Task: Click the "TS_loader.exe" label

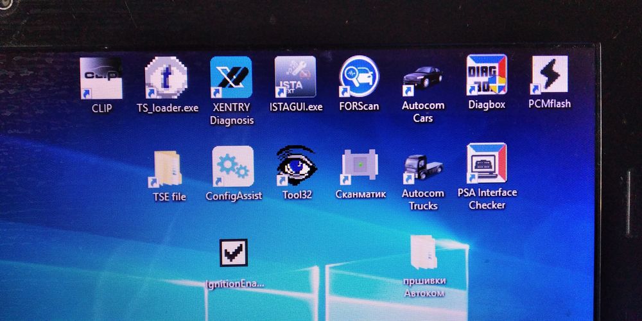Action: click(x=167, y=108)
